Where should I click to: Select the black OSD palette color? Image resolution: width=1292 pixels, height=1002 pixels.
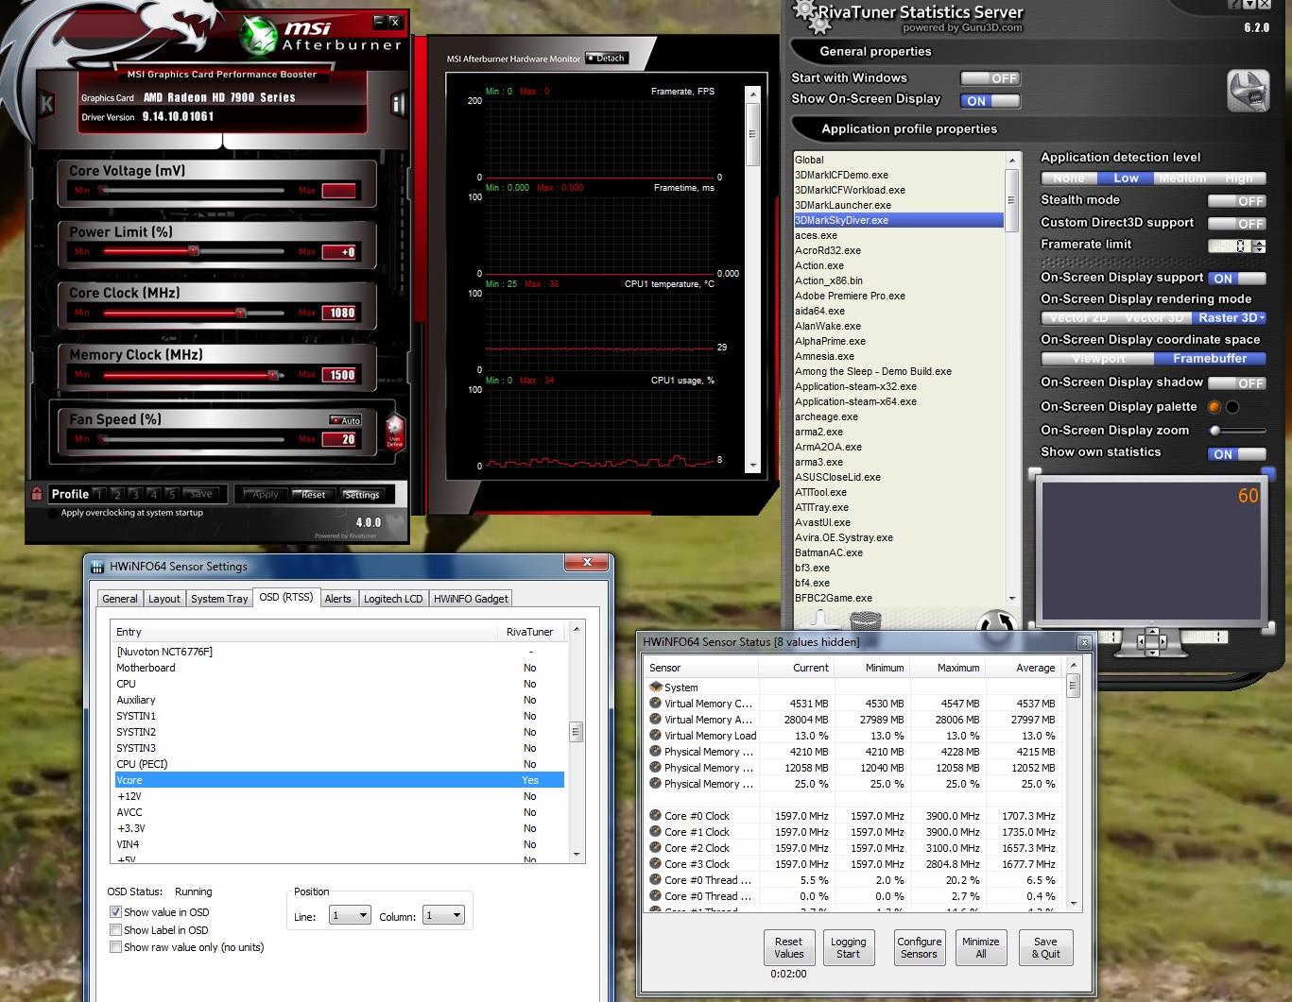1232,407
